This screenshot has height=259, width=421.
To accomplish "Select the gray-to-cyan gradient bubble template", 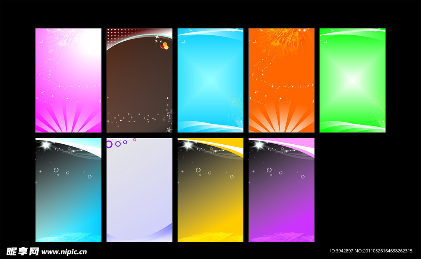I will click(x=69, y=190).
